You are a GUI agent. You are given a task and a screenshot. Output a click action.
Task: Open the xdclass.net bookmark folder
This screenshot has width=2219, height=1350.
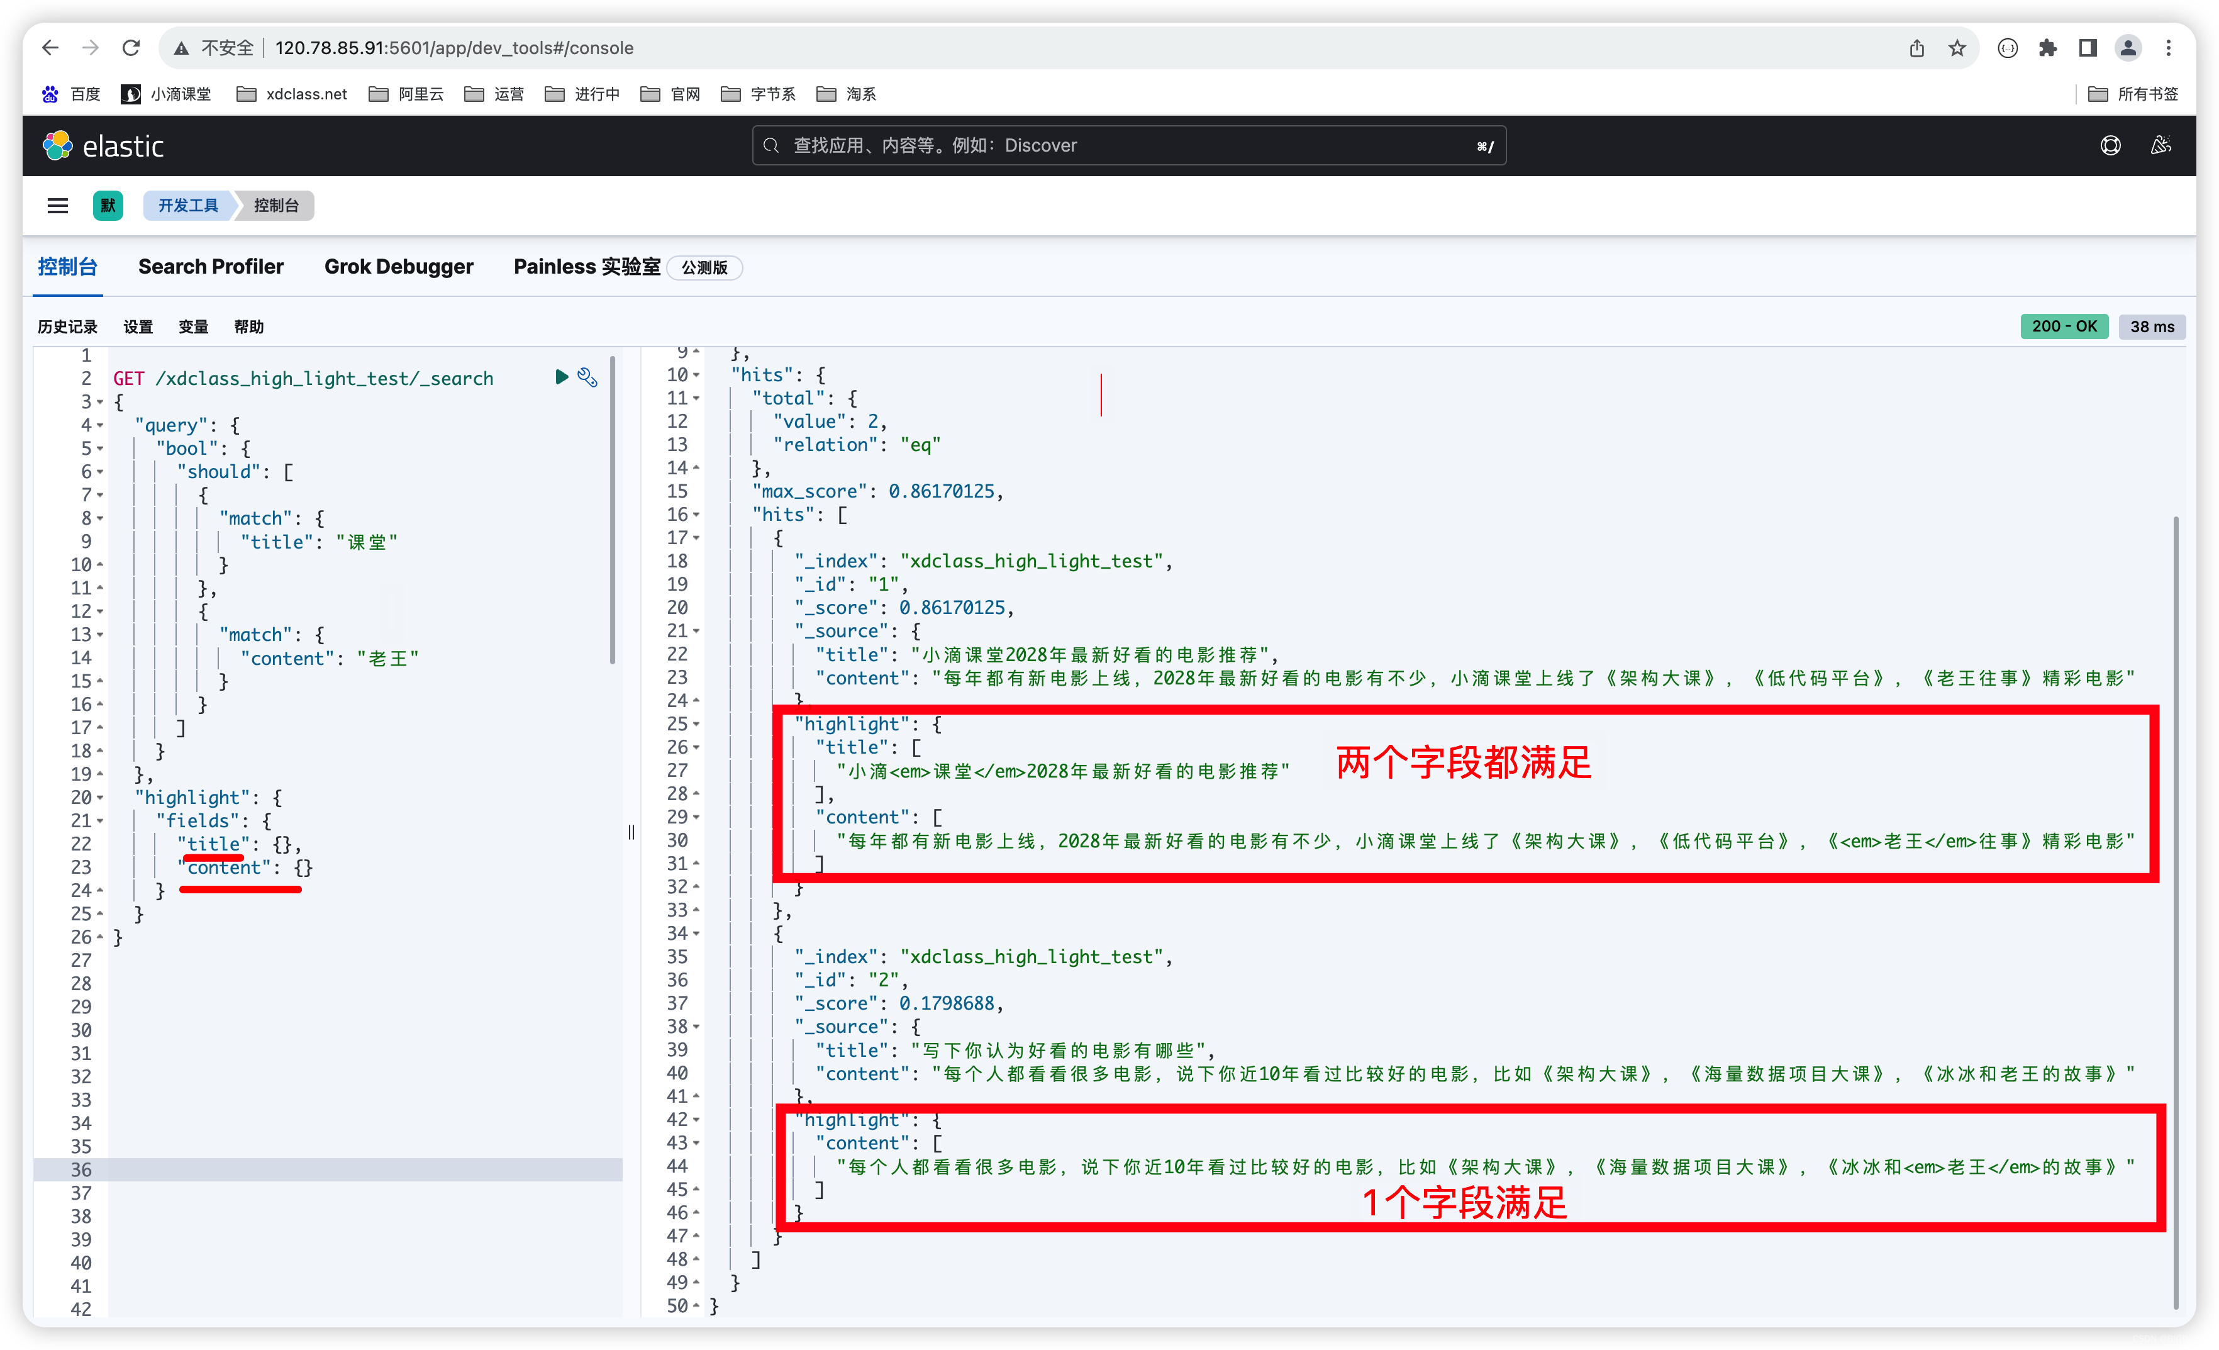point(292,94)
